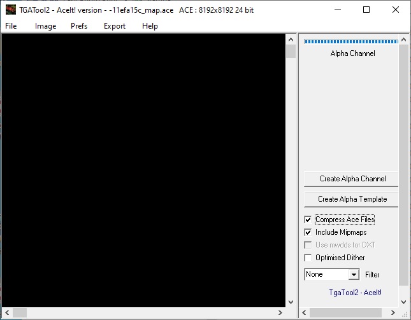The width and height of the screenshot is (411, 320).
Task: Click Create Alpha Channel button
Action: pos(352,179)
